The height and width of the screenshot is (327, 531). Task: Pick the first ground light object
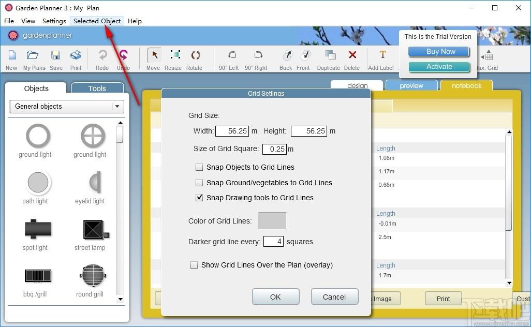[38, 136]
